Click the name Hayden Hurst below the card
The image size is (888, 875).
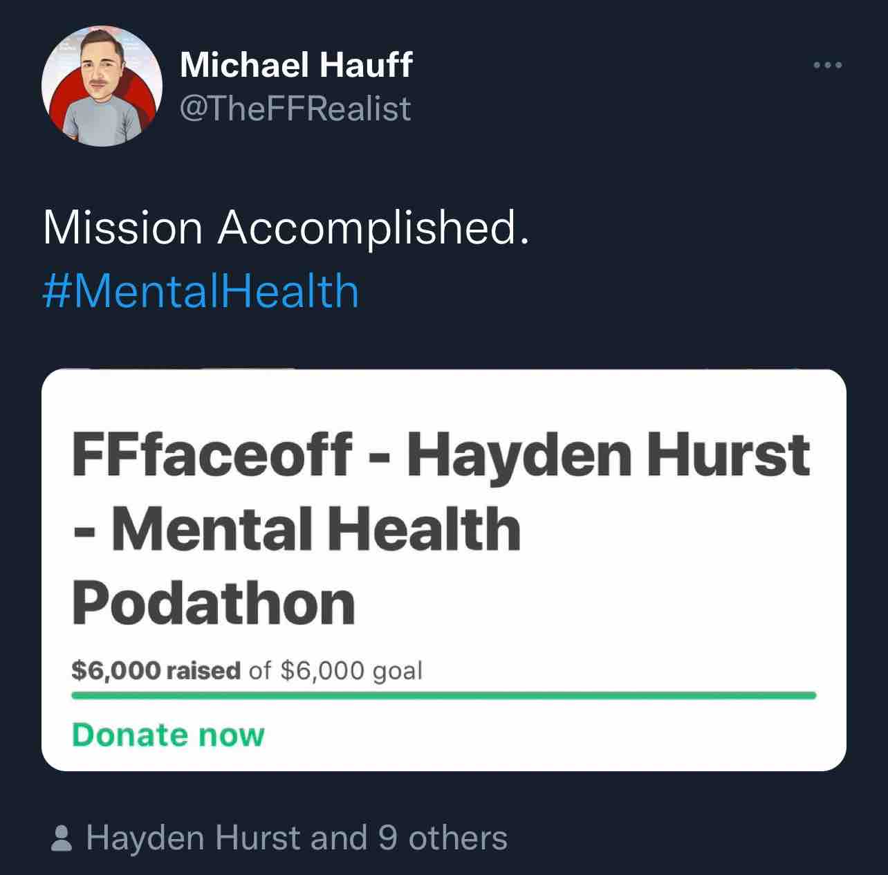click(194, 838)
